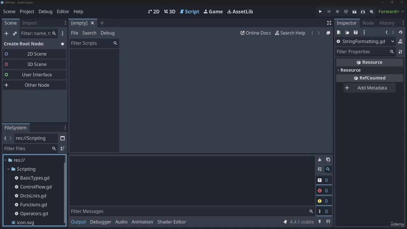The width and height of the screenshot is (407, 229).
Task: Load an existing resource in Inspector
Action: tap(347, 32)
